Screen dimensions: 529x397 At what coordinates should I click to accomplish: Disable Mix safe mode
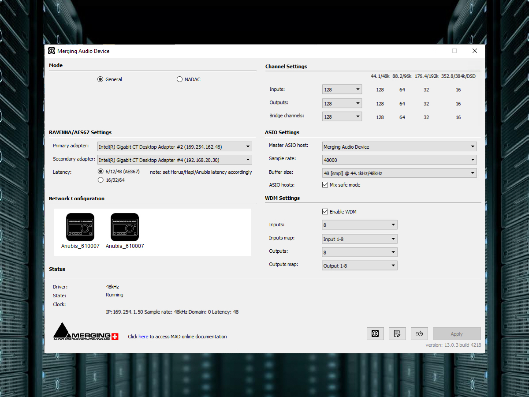[325, 184]
